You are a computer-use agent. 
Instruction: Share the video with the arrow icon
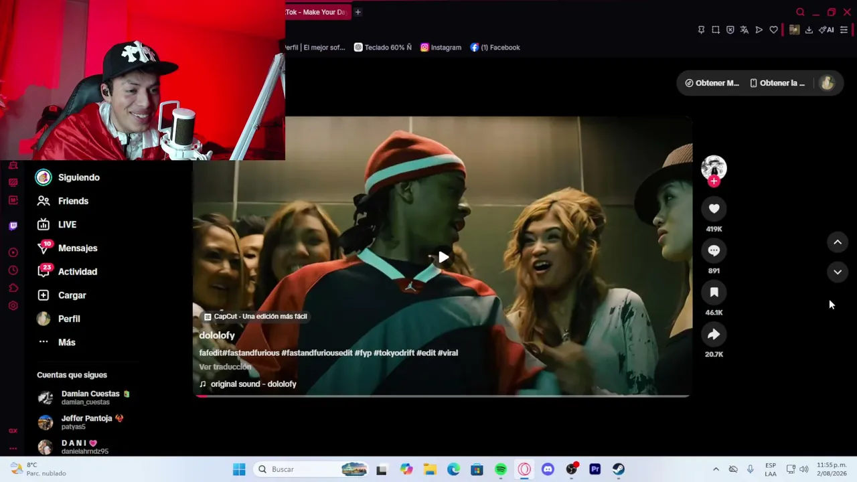coord(714,334)
